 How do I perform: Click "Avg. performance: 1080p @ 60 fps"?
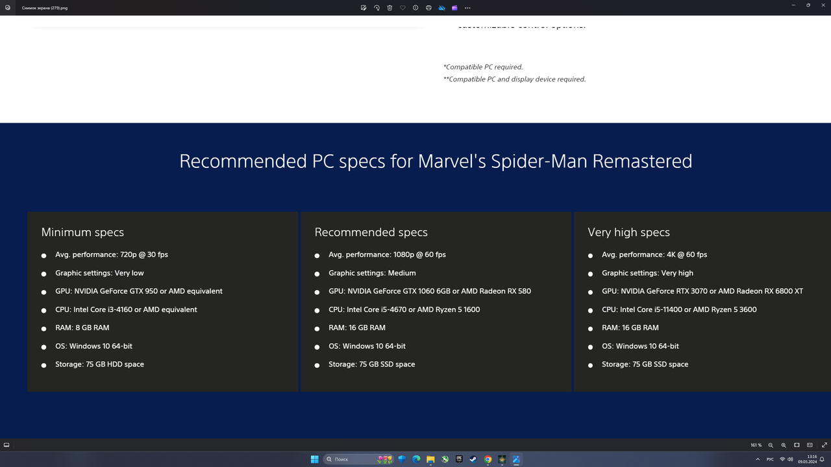pos(387,255)
